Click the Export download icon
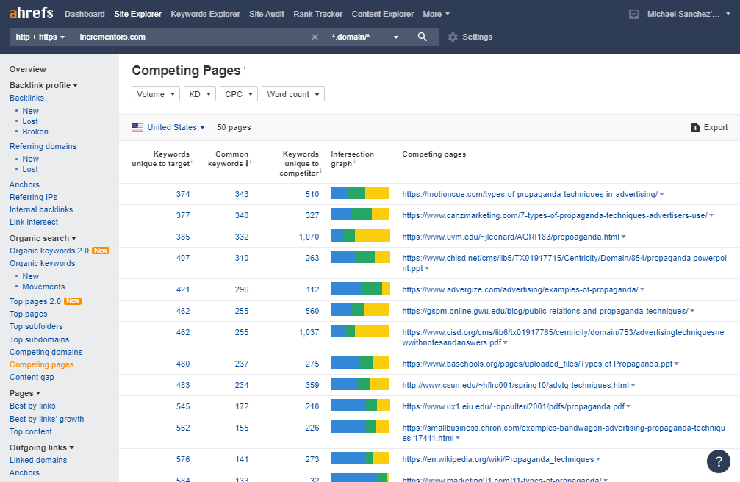 (695, 127)
